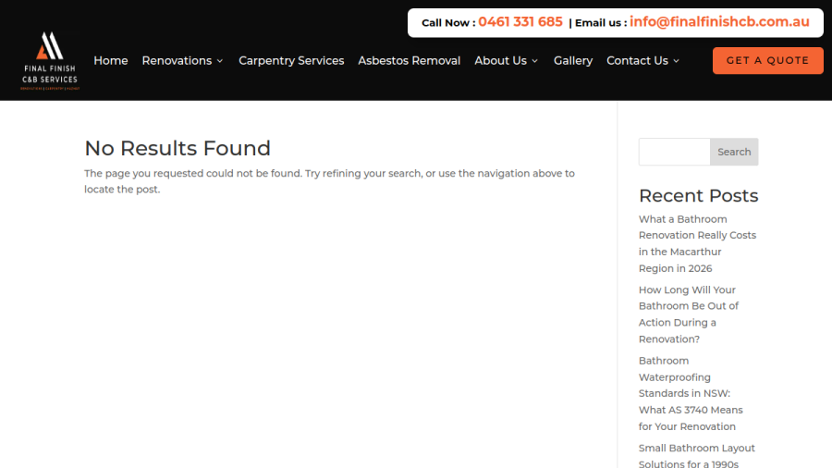The image size is (832, 468).
Task: Click the 'Call Now :' label
Action: (448, 23)
